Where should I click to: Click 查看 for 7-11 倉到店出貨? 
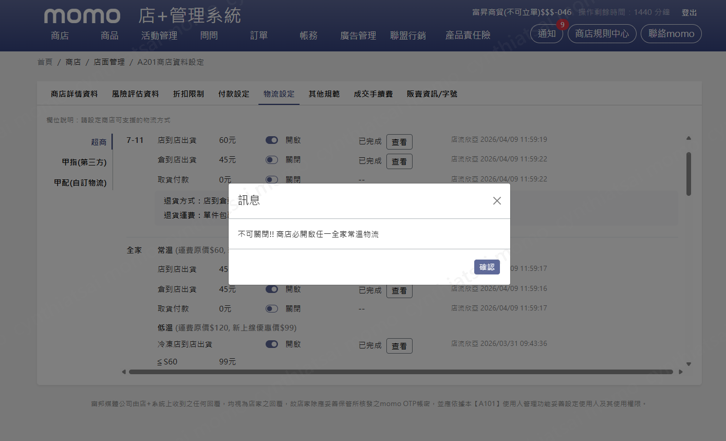click(399, 161)
